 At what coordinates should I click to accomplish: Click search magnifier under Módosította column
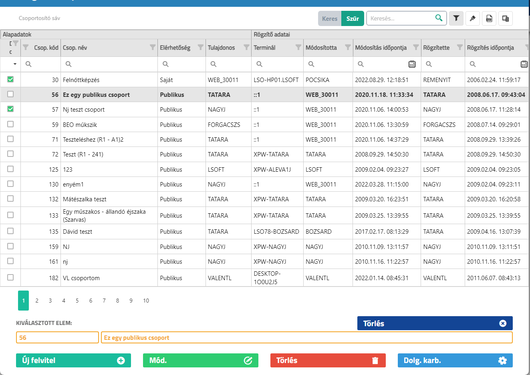pyautogui.click(x=311, y=64)
